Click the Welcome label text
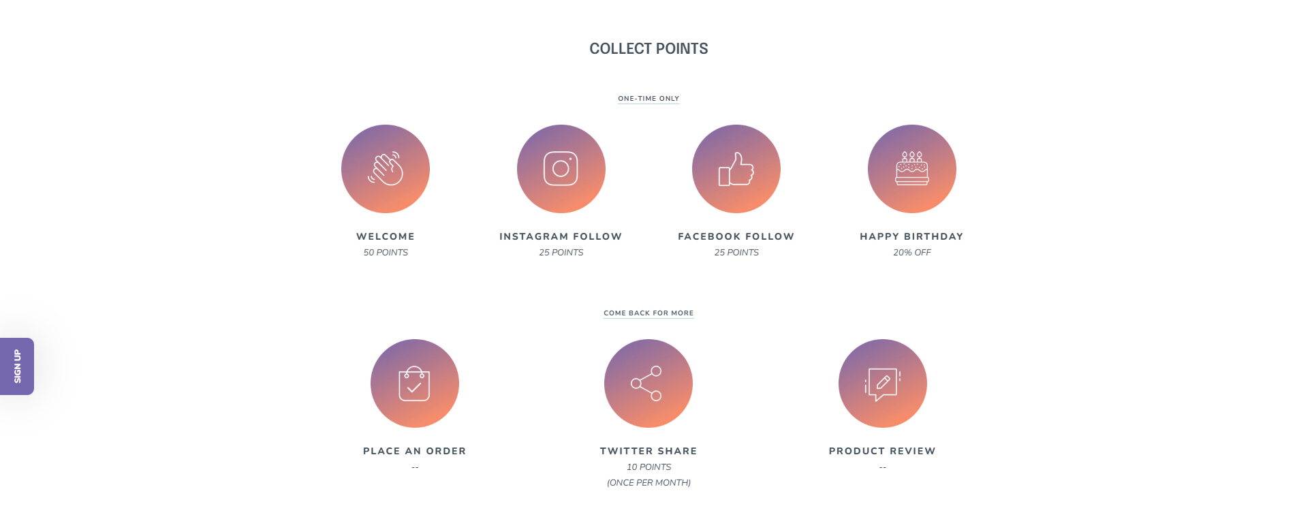Screen dimensions: 1297x519 point(386,236)
